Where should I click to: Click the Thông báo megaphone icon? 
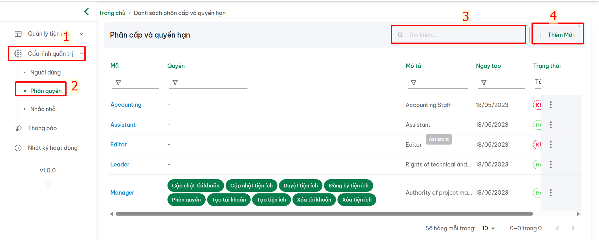pos(18,128)
